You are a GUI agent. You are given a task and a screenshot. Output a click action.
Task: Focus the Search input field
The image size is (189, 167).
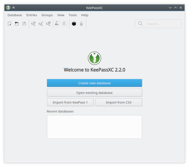pyautogui.click(x=158, y=24)
